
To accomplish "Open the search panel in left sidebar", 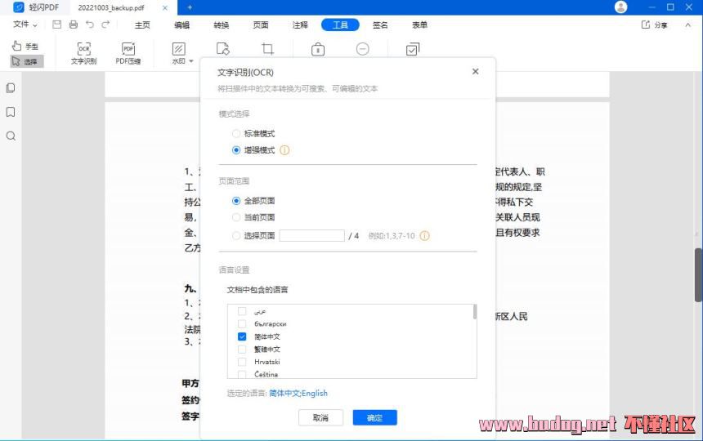I will click(11, 136).
